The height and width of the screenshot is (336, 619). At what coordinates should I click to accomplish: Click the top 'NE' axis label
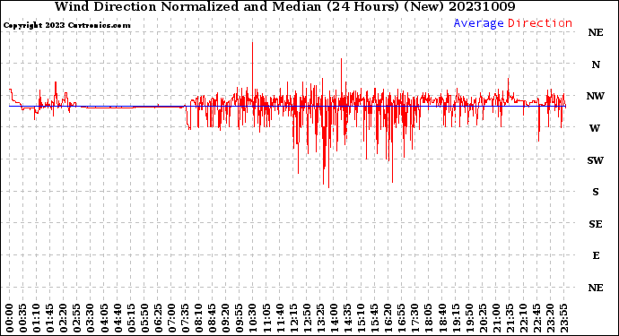coord(596,33)
